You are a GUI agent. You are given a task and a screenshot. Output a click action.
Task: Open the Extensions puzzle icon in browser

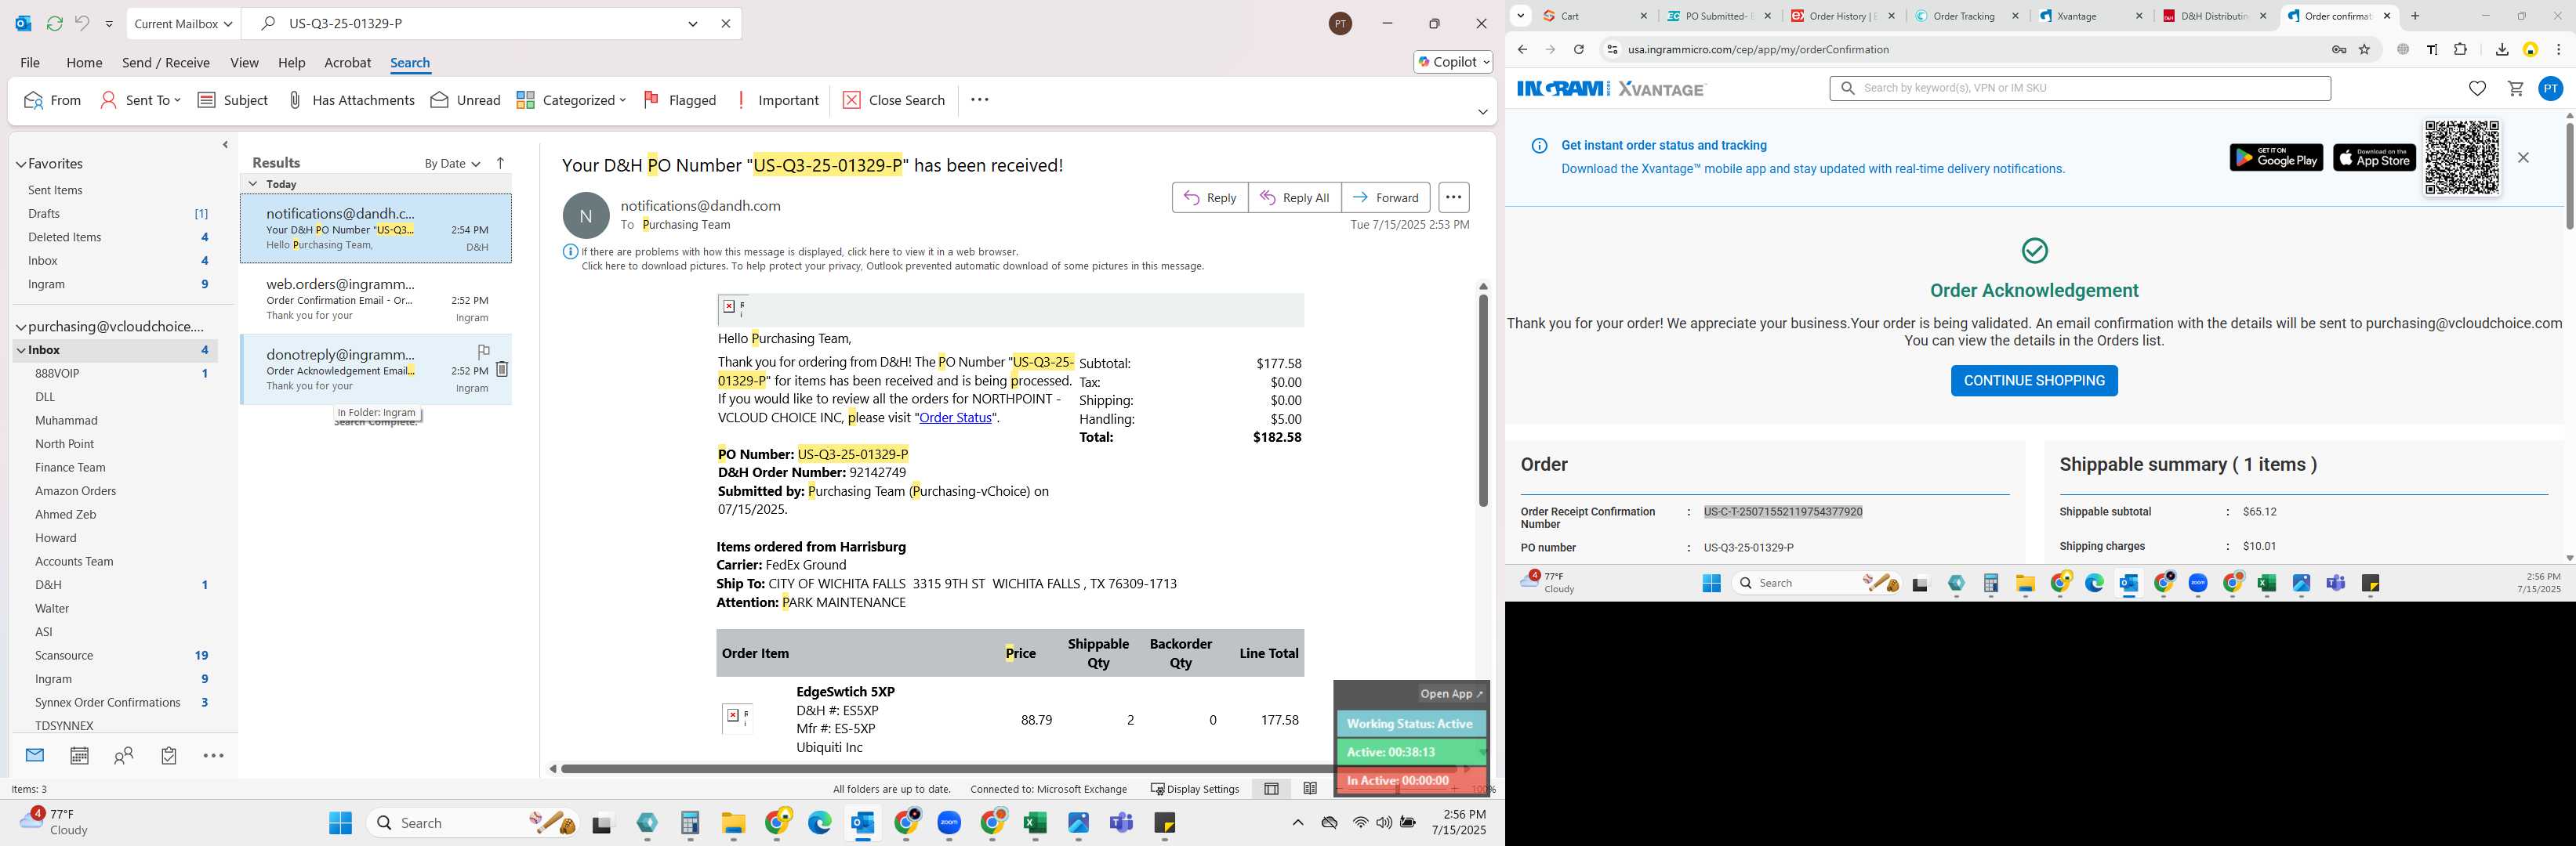pos(2461,49)
